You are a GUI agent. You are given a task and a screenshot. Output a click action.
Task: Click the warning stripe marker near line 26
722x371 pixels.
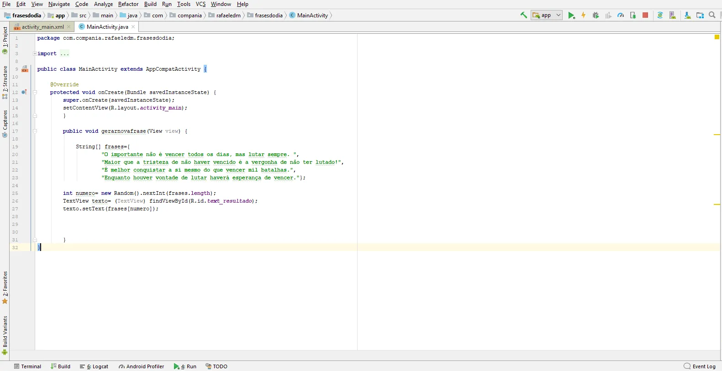[x=717, y=204]
